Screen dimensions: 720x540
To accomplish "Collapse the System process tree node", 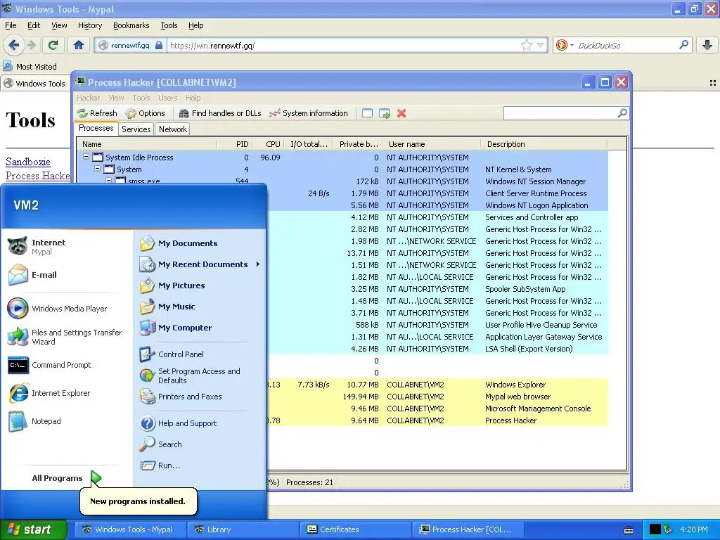I will (97, 169).
